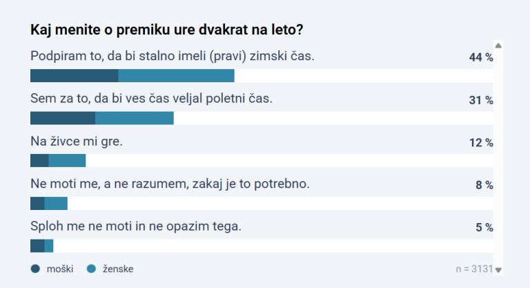This screenshot has width=530, height=288.
Task: Click the answer 'Podpiram to, da bi stalno imeli (pravi) zimski čas'
Action: (173, 56)
